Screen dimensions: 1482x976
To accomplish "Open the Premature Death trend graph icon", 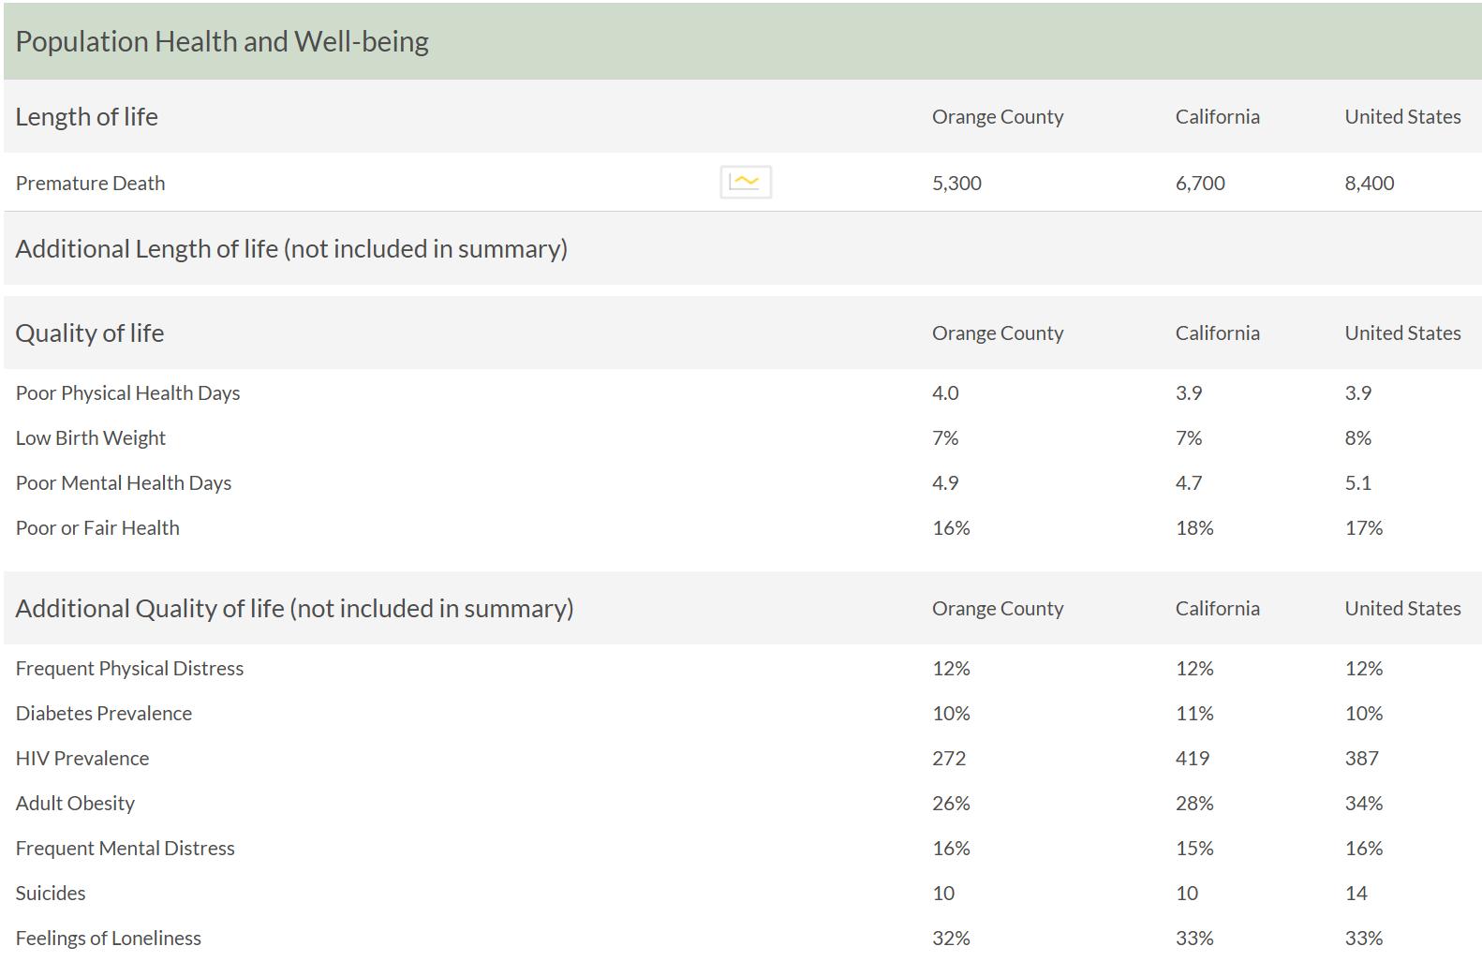I will click(x=746, y=183).
